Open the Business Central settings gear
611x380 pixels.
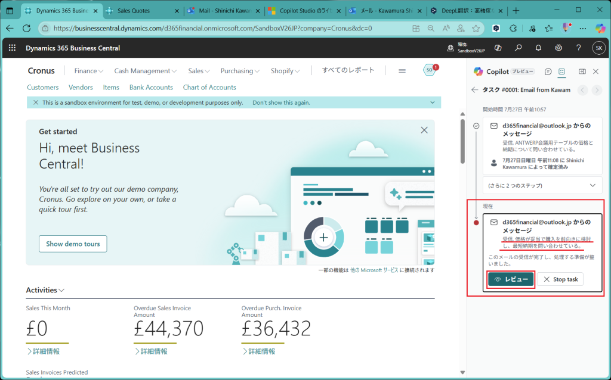click(558, 48)
